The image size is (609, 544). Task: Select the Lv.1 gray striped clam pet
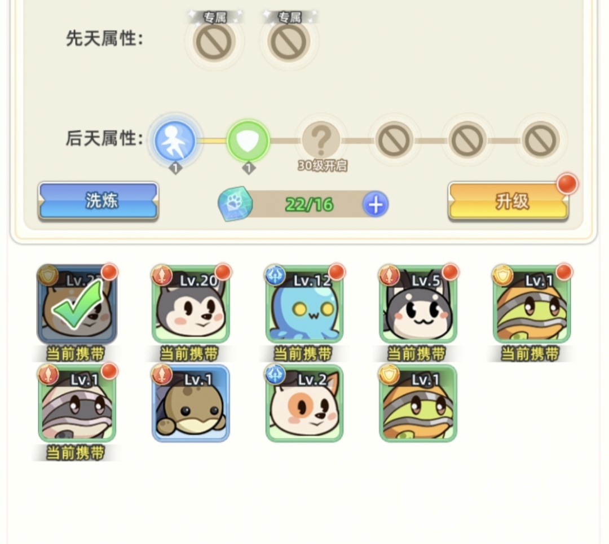[77, 403]
